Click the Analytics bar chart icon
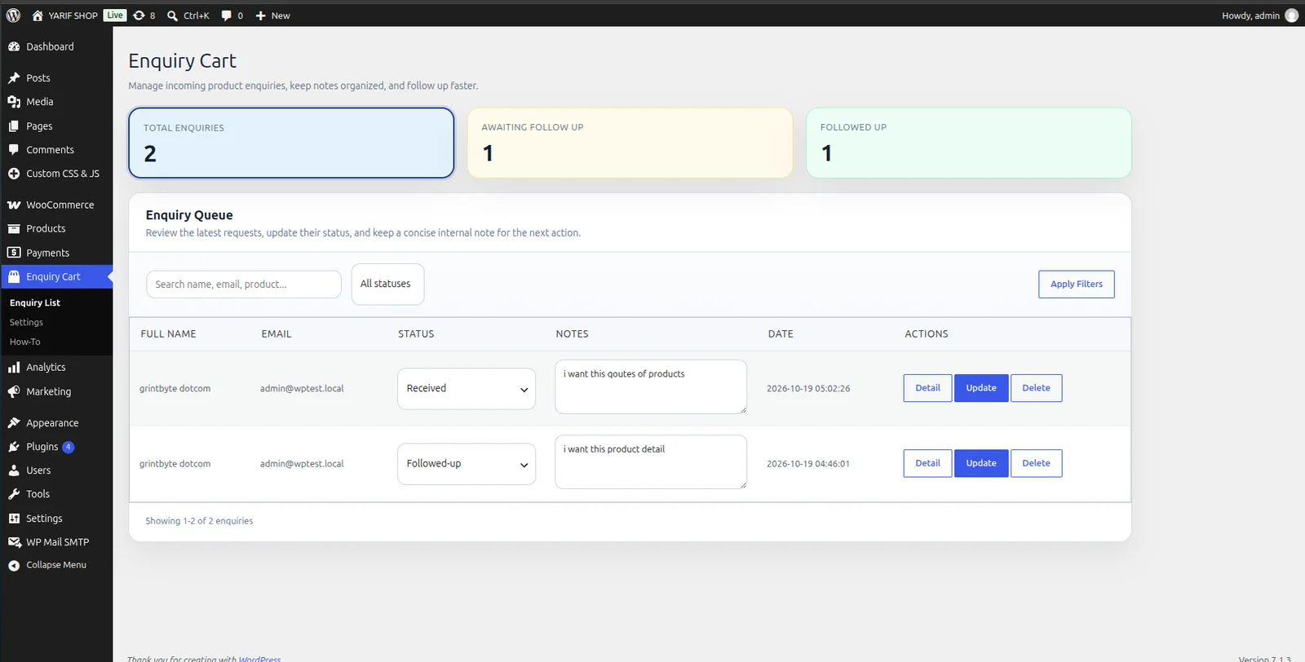 pos(14,368)
